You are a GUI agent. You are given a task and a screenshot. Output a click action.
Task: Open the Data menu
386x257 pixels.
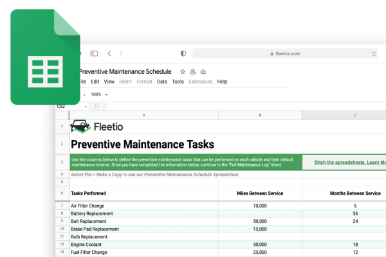click(x=162, y=82)
